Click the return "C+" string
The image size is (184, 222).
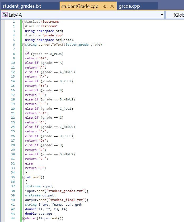(x=42, y=113)
